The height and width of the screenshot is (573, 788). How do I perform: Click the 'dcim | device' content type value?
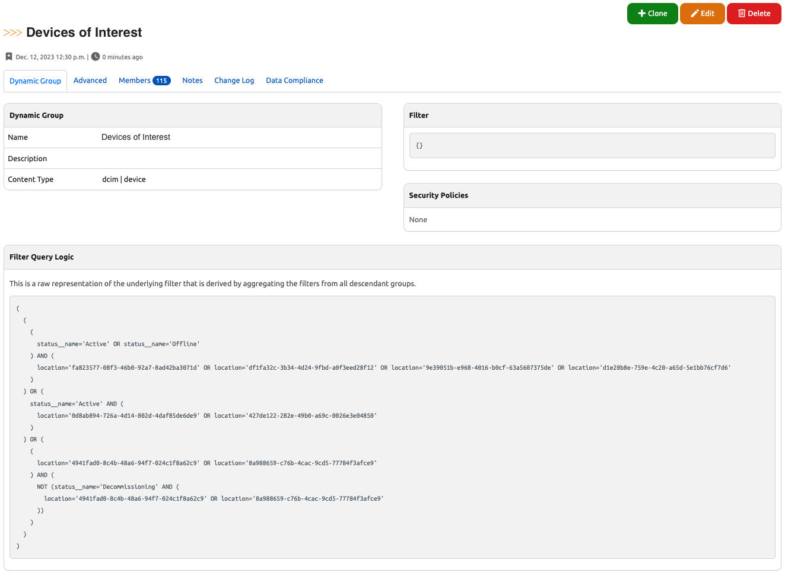(x=124, y=180)
